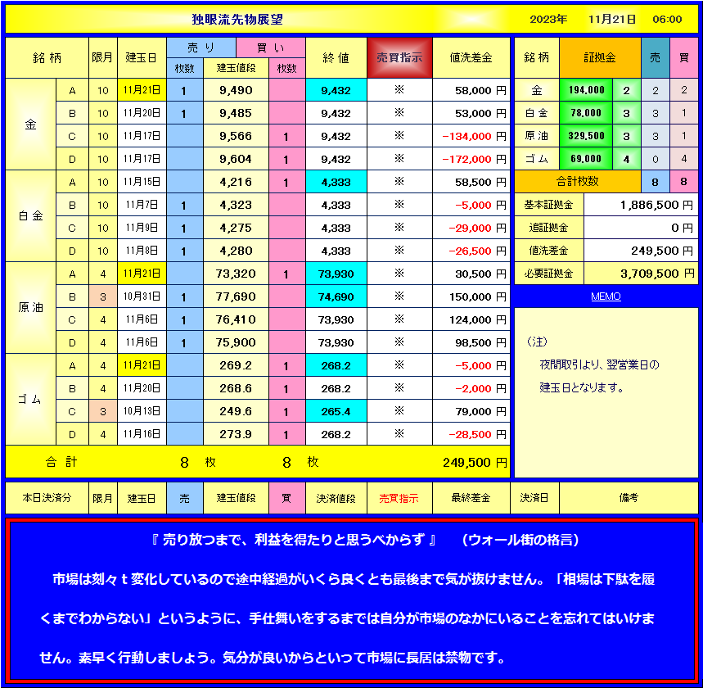Select 金 C entry price 9,566
Screen dimensions: 703x688
pyautogui.click(x=236, y=136)
